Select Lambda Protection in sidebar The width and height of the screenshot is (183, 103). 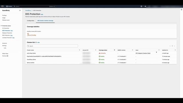(x=7, y=38)
